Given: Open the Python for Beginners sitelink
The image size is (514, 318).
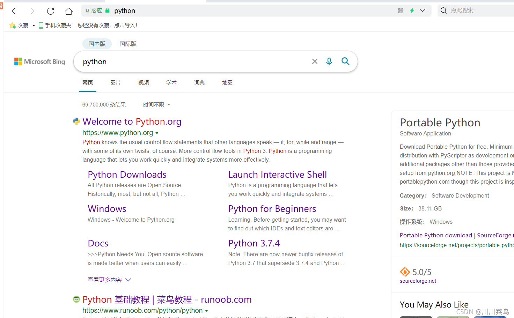Looking at the screenshot, I should [x=272, y=209].
